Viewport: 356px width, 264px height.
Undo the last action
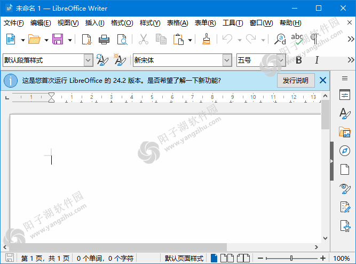pyautogui.click(x=227, y=39)
